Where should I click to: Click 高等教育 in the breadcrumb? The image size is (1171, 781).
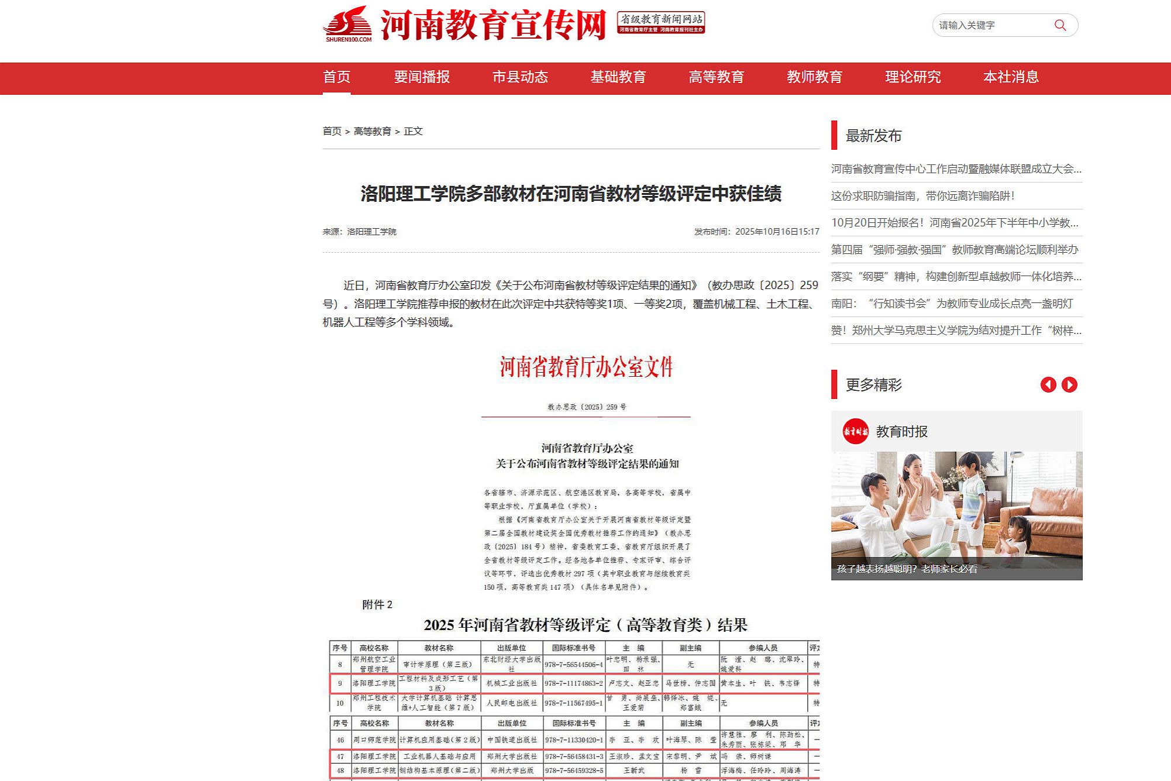tap(372, 131)
